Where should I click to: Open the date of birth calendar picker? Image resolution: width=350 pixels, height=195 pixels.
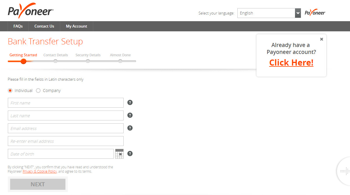119,154
